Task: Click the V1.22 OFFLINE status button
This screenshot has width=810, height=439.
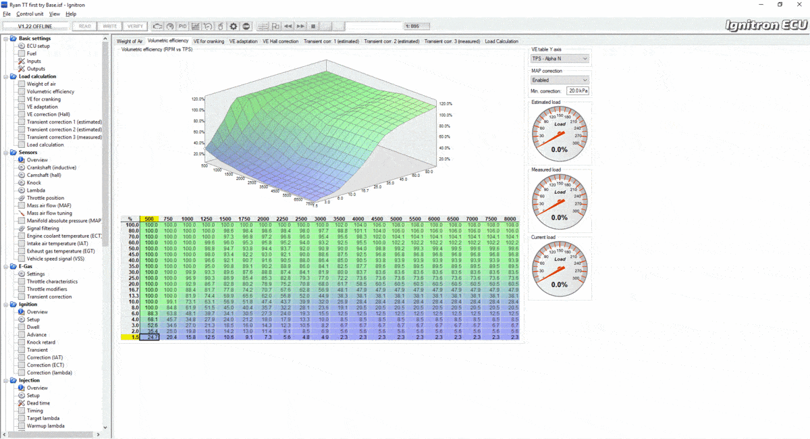Action: click(35, 26)
